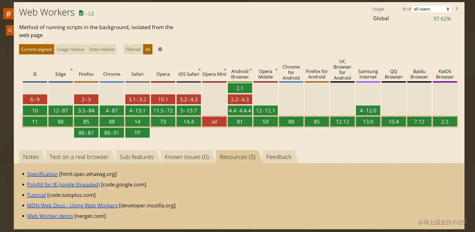Click Samsung Internet 13.0 cell
This screenshot has width=475, height=232.
click(368, 122)
